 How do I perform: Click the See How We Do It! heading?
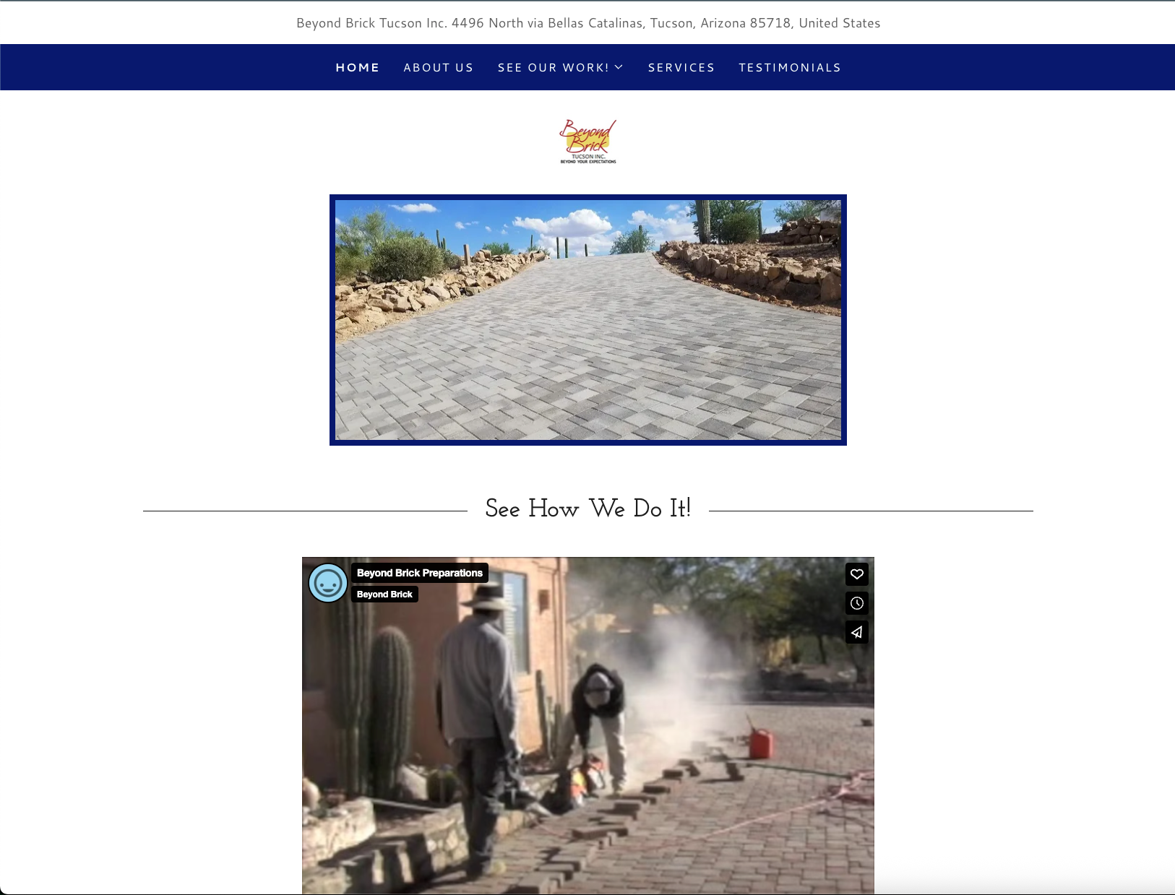pyautogui.click(x=587, y=509)
